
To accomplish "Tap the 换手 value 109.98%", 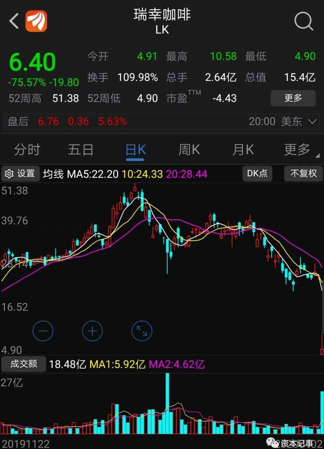I will [137, 77].
